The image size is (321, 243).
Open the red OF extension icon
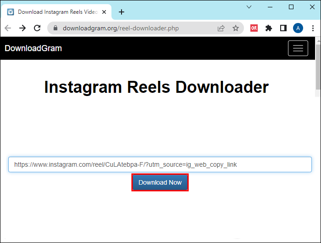[254, 28]
